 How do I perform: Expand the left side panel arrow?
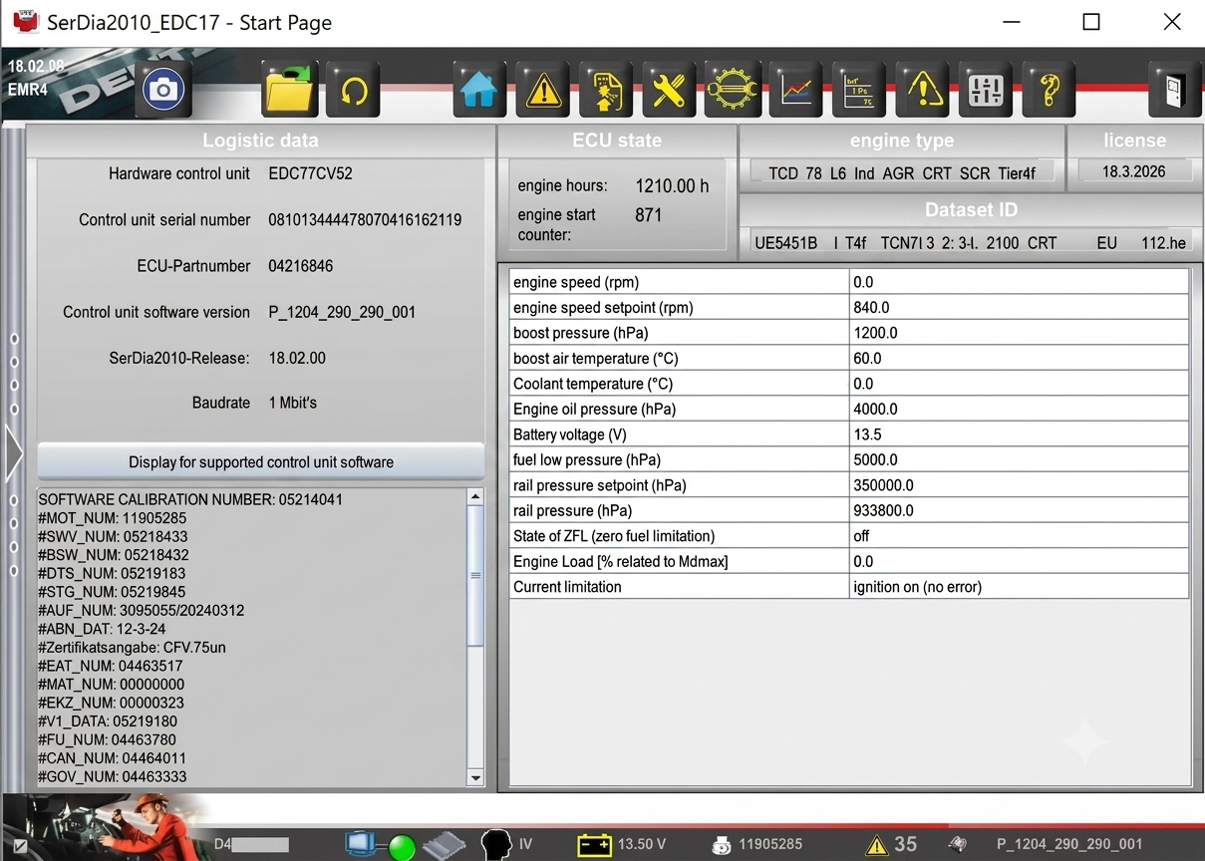(x=13, y=453)
